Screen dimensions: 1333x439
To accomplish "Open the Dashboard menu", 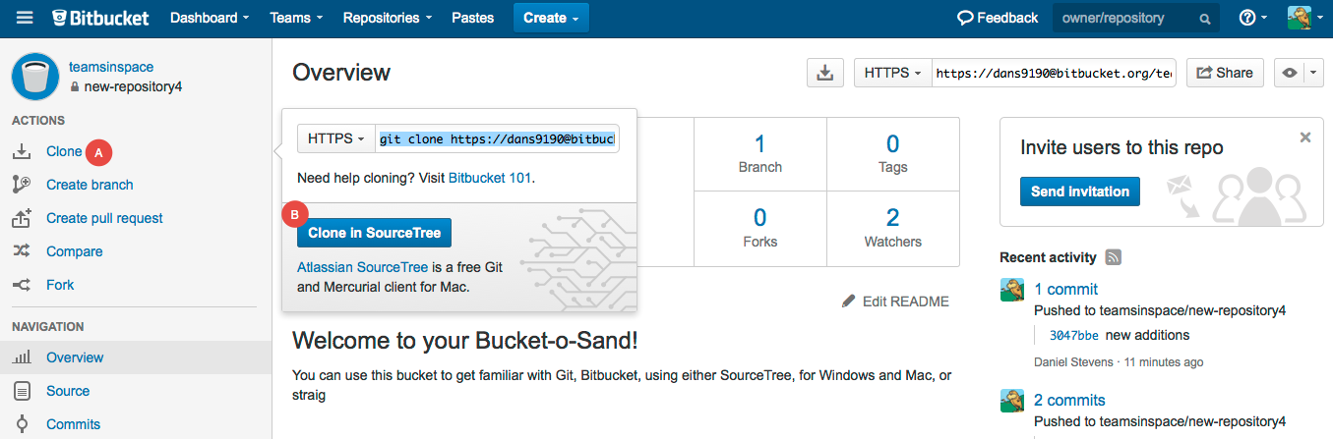I will point(210,18).
